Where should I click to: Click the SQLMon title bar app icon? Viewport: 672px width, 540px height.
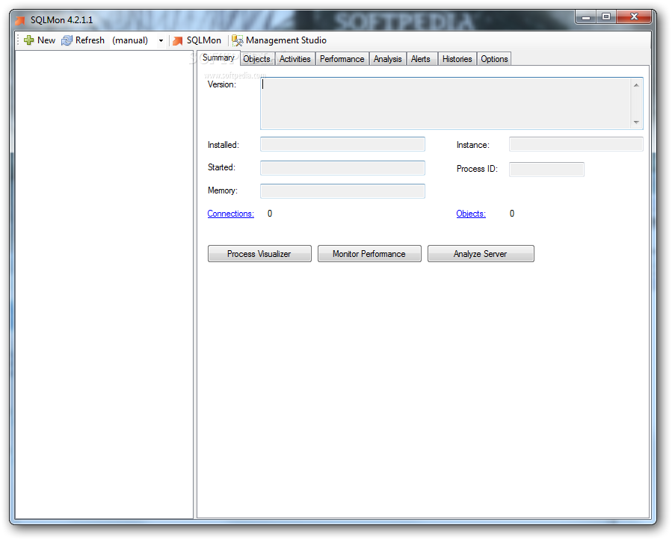coord(20,20)
